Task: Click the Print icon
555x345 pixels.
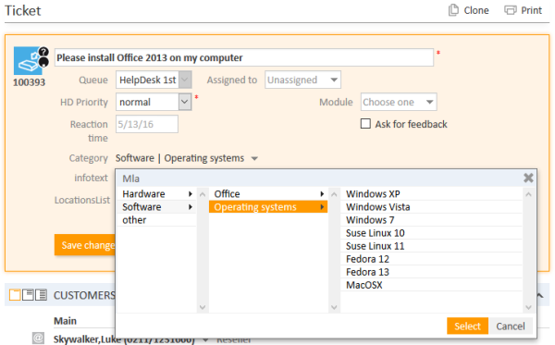Action: (x=510, y=10)
